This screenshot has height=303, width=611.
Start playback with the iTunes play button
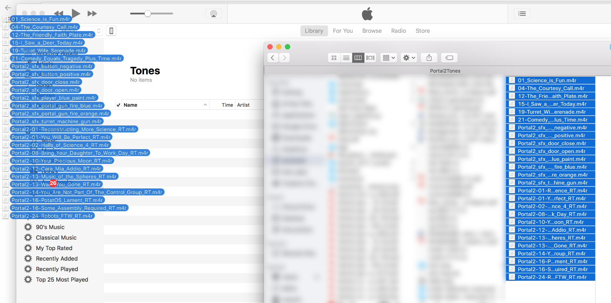click(x=76, y=13)
